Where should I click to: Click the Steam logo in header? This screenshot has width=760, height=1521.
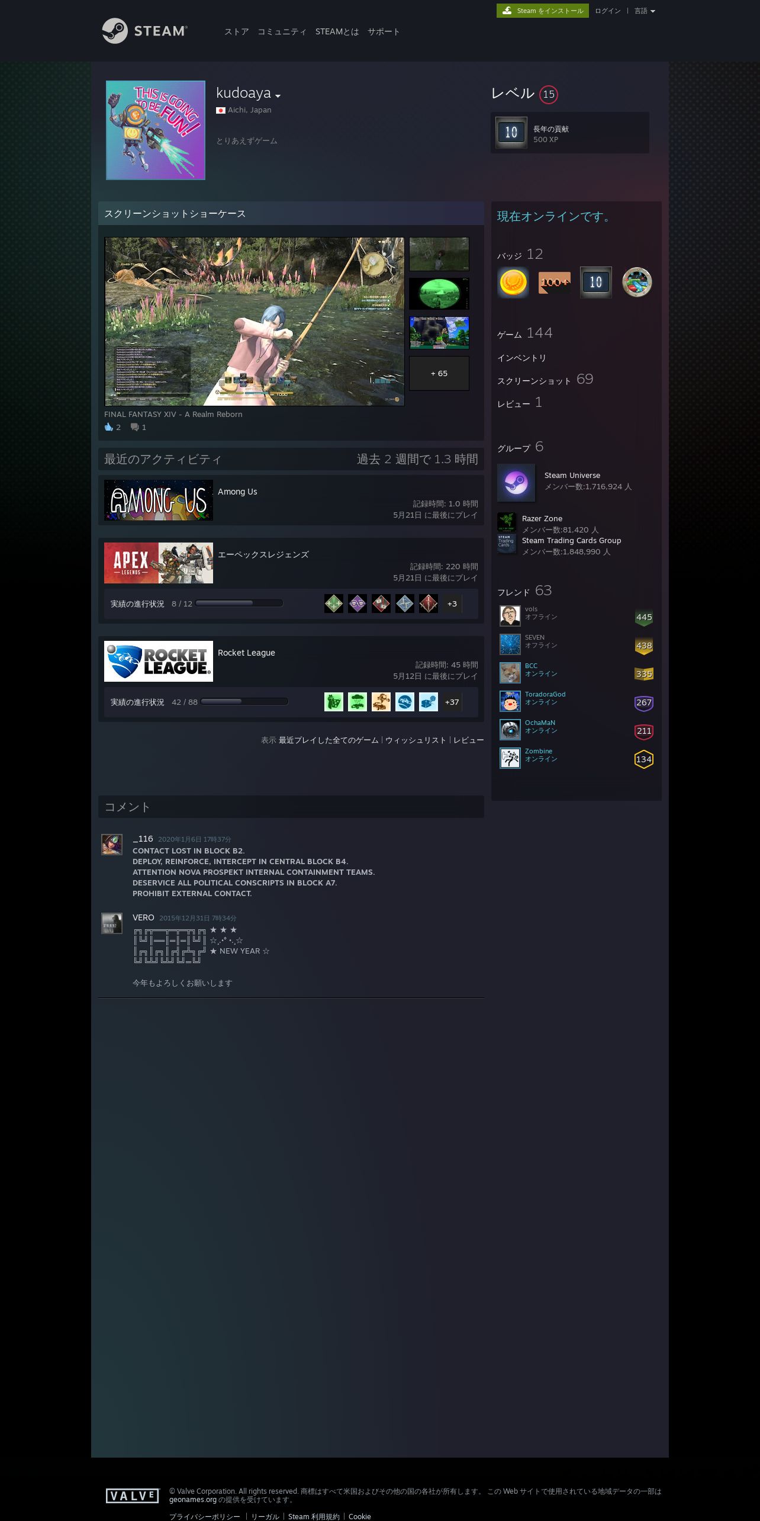(144, 31)
